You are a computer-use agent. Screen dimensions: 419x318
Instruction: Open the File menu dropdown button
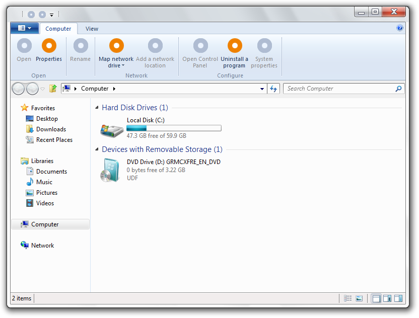[25, 28]
